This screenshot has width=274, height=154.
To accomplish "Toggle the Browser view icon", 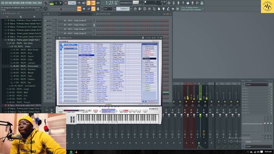I will [154, 9].
